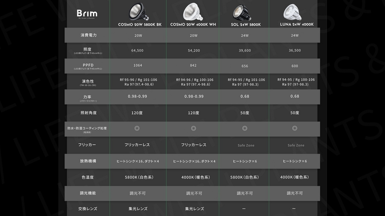Click the PPFD value 600
Screen dimensions: 385x216
point(295,66)
